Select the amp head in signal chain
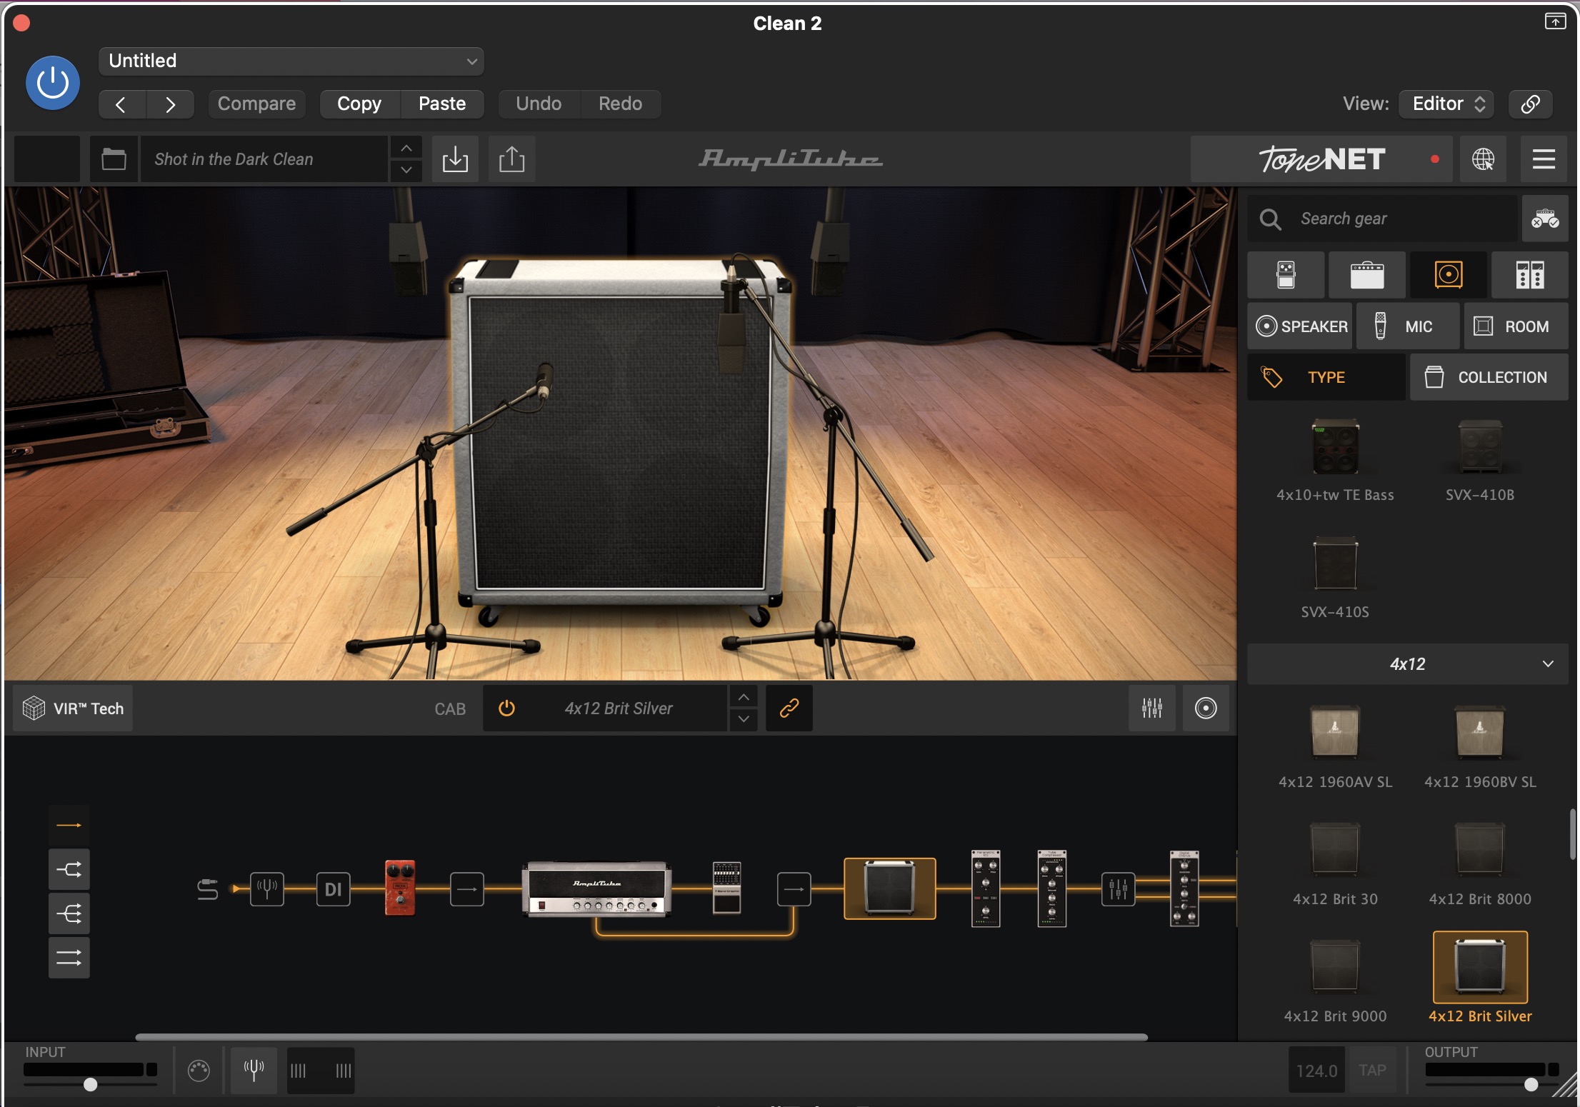 (597, 888)
